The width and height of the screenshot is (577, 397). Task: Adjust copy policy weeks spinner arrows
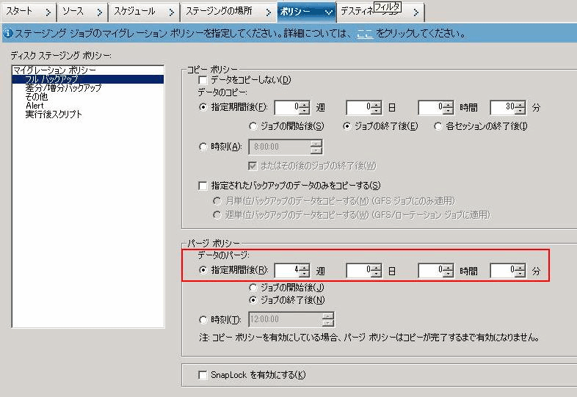(x=305, y=107)
